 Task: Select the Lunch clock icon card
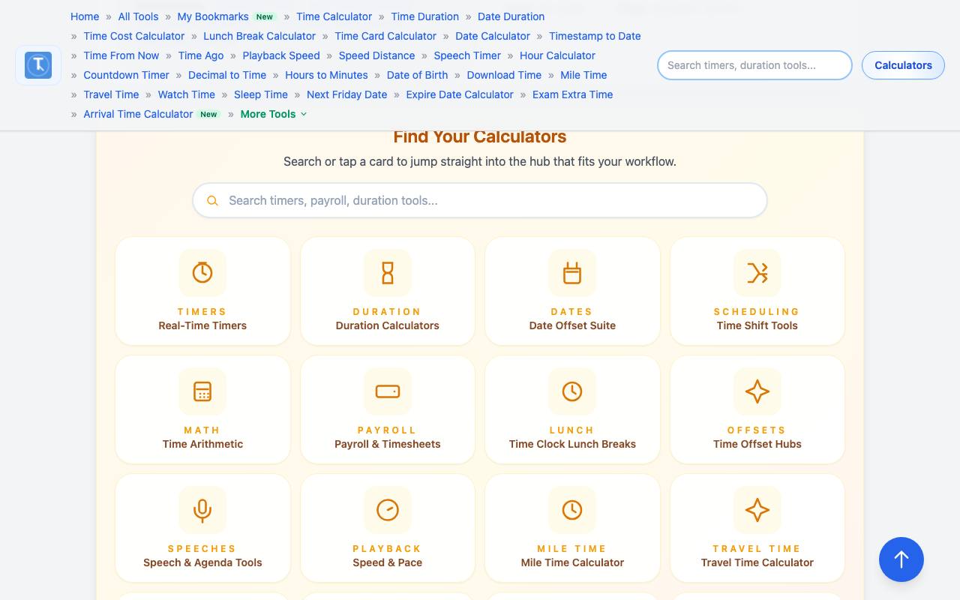(572, 409)
